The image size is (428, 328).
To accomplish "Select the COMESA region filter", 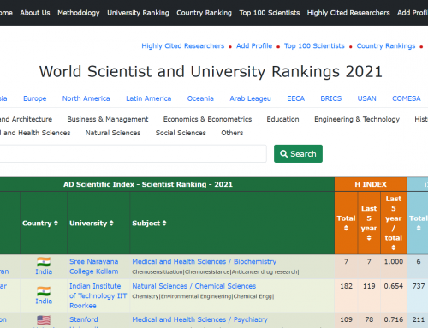I will tap(407, 98).
